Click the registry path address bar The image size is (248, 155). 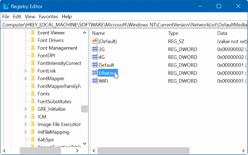click(x=124, y=25)
